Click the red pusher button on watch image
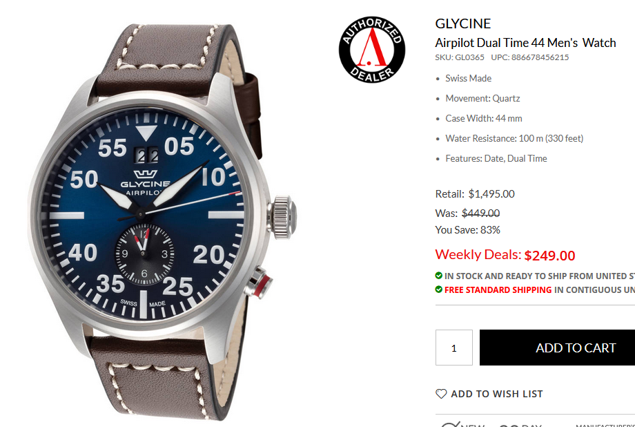This screenshot has height=427, width=635. pyautogui.click(x=259, y=282)
